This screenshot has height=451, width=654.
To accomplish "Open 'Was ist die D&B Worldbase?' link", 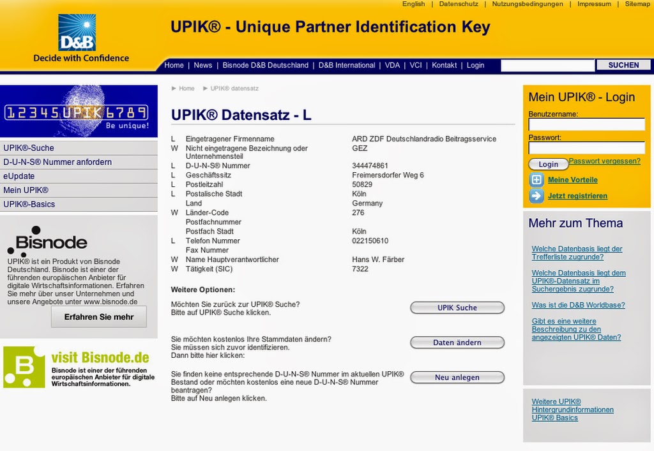I will (578, 306).
